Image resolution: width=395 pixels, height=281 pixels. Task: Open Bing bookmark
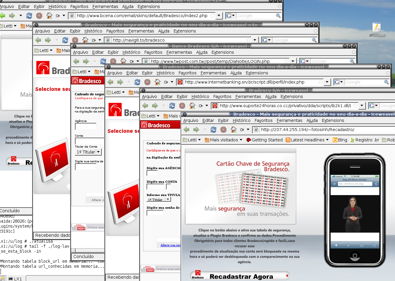[x=340, y=140]
